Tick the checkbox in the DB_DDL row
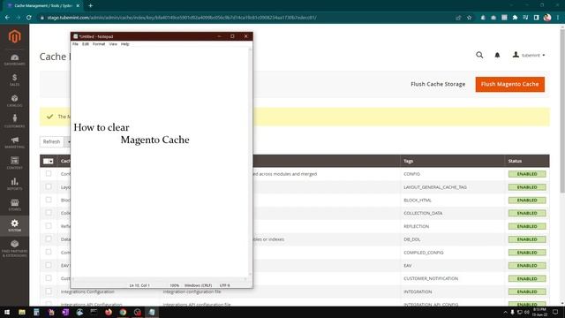The width and height of the screenshot is (565, 318). pyautogui.click(x=49, y=239)
